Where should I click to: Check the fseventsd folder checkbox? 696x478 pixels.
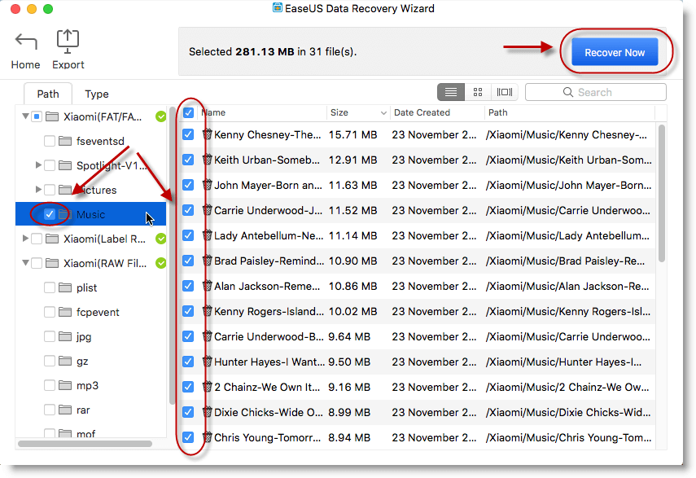[x=50, y=141]
